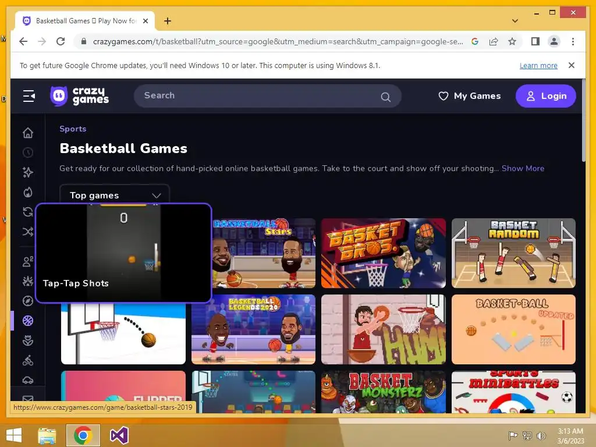Open File Explorer from taskbar
The image size is (596, 447).
point(47,435)
